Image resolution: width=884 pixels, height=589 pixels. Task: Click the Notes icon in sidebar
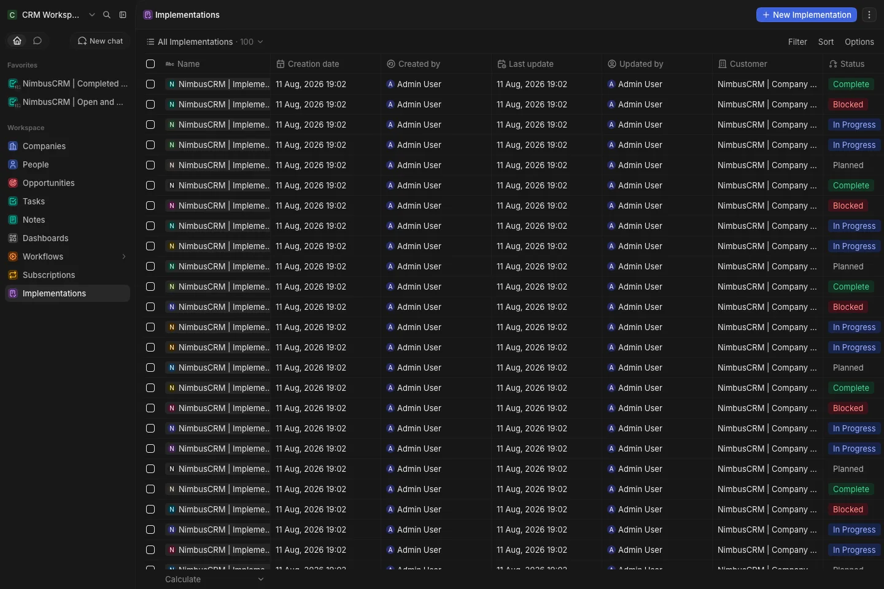13,220
